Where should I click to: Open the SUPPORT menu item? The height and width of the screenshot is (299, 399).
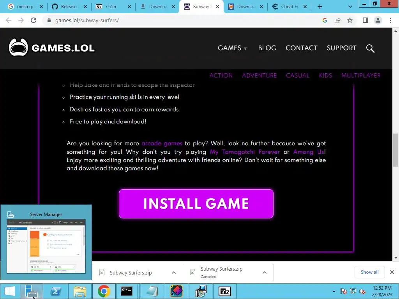(341, 48)
